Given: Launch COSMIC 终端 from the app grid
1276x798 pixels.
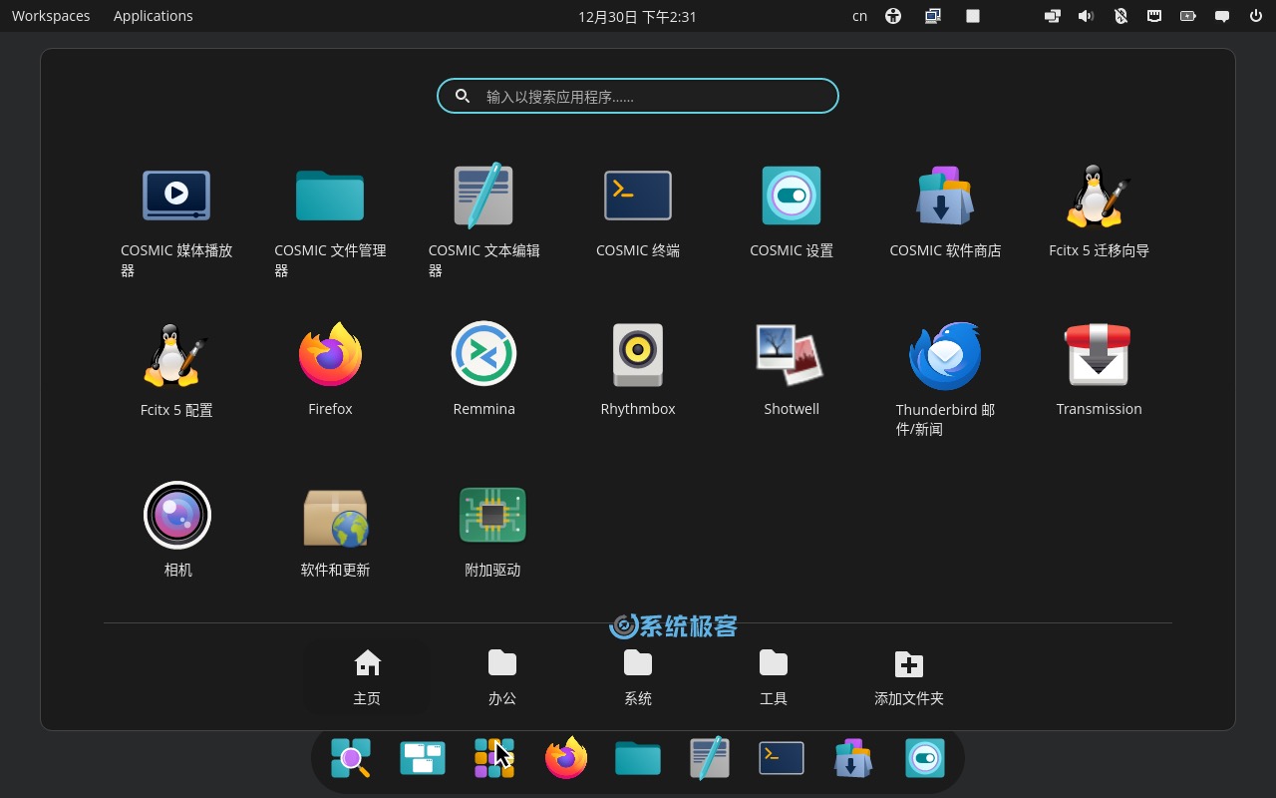Looking at the screenshot, I should (x=638, y=197).
